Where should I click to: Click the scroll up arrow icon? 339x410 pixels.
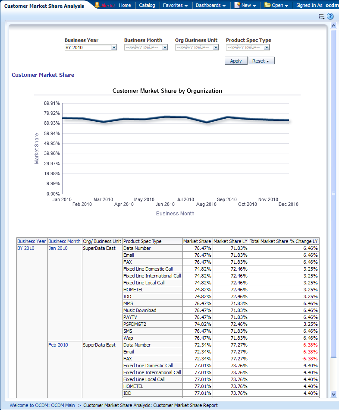coord(333,26)
